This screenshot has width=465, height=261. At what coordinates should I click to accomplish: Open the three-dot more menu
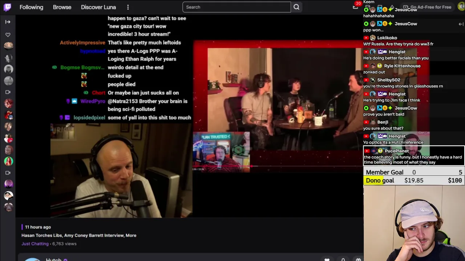click(128, 7)
